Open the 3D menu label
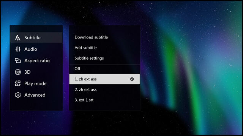Screen dimensions: 243x136 [x=27, y=72]
